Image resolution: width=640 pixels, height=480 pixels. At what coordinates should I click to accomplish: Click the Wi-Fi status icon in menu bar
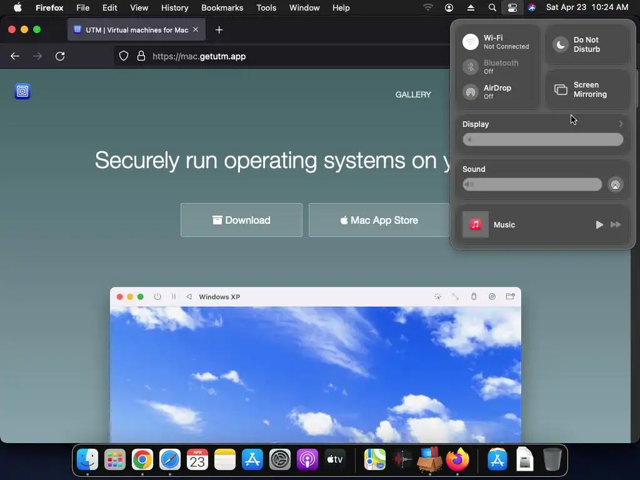[427, 7]
